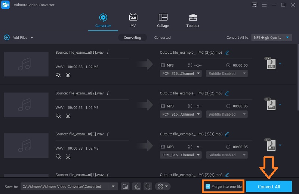Click the Add Files button
Image resolution: width=299 pixels, height=194 pixels.
click(x=18, y=37)
